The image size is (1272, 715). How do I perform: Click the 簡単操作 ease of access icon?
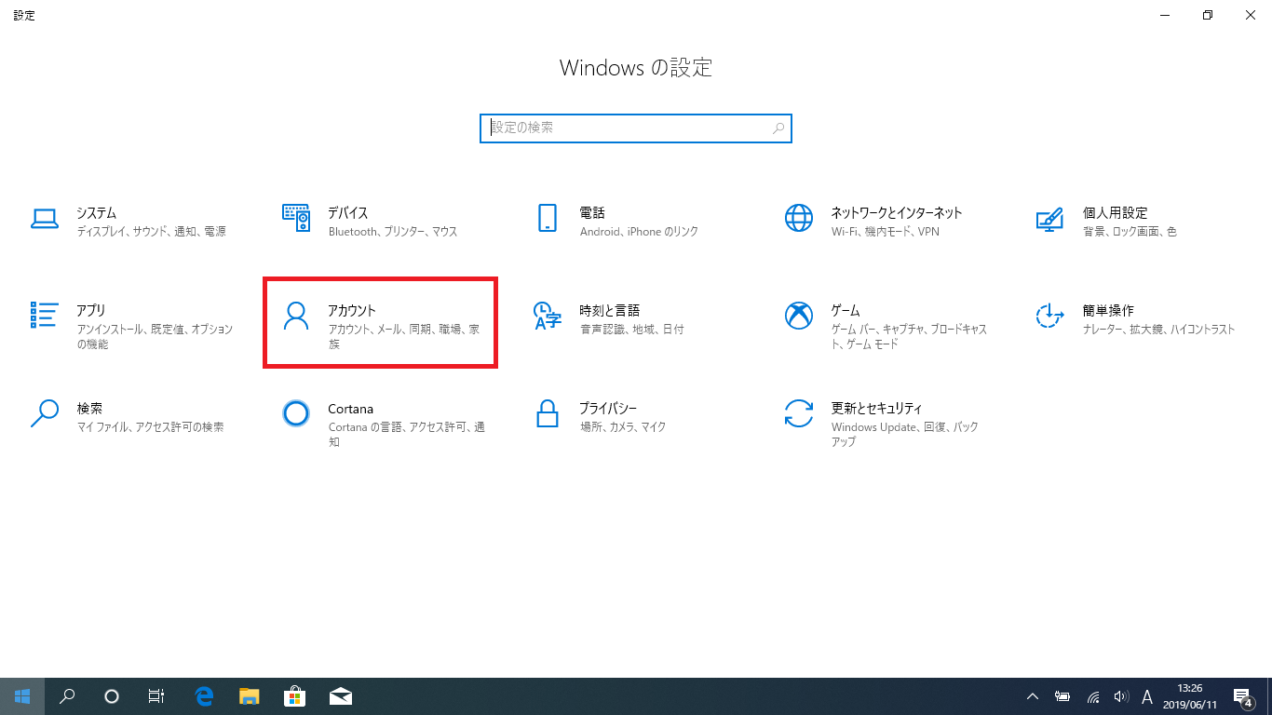point(1049,316)
